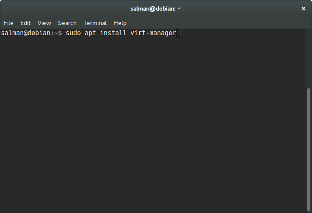312x213 pixels.
Task: Click the vertical scrollbar thumb
Action: pyautogui.click(x=309, y=150)
